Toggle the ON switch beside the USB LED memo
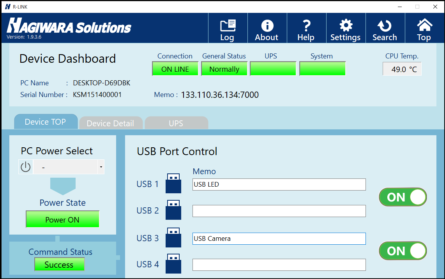This screenshot has height=279, width=445. (x=403, y=197)
